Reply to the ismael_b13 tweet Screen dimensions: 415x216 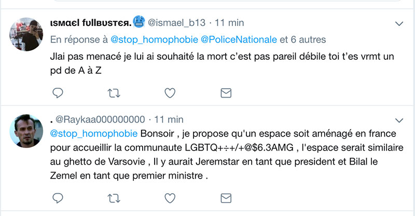pyautogui.click(x=58, y=93)
